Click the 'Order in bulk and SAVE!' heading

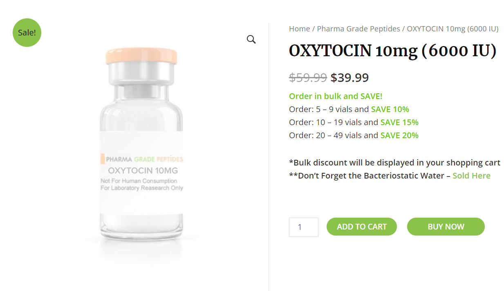click(x=336, y=97)
